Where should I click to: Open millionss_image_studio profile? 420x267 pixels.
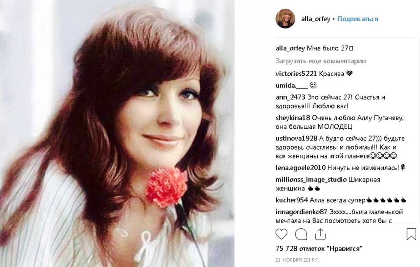click(x=311, y=180)
